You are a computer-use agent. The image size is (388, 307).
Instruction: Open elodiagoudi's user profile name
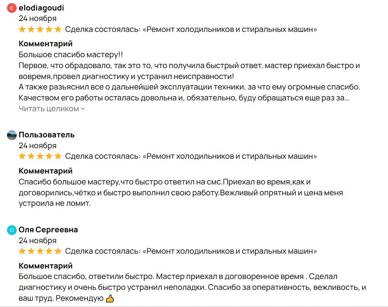point(41,8)
